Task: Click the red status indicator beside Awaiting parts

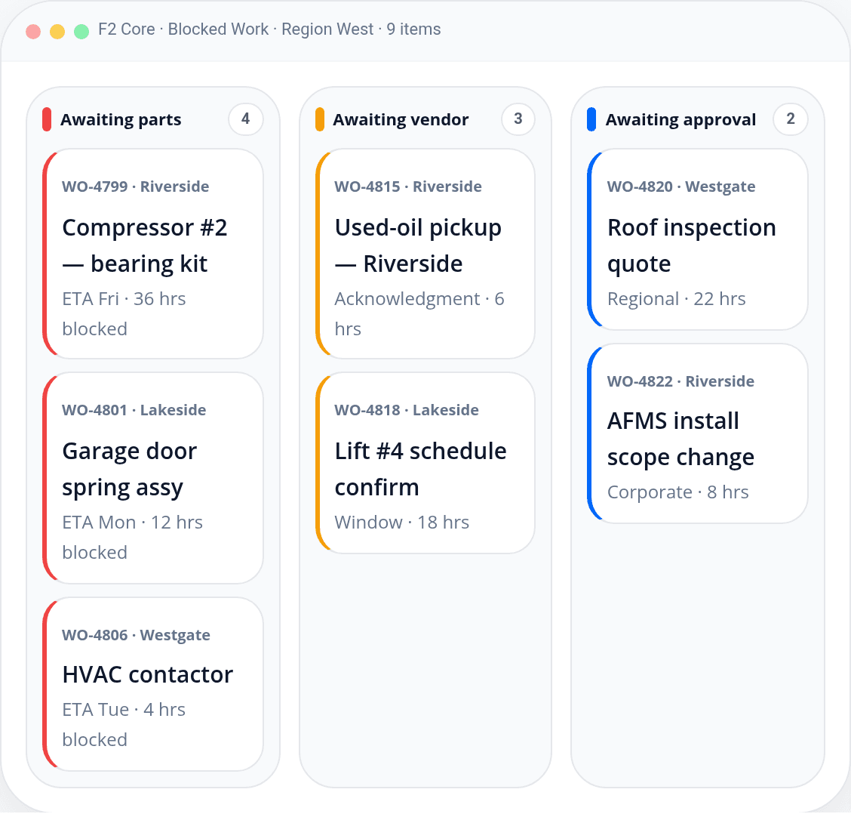Action: [47, 119]
